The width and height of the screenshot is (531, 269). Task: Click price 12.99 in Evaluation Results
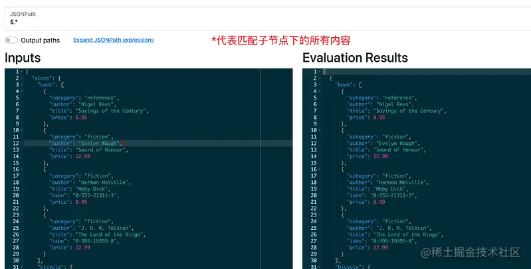[x=380, y=156]
